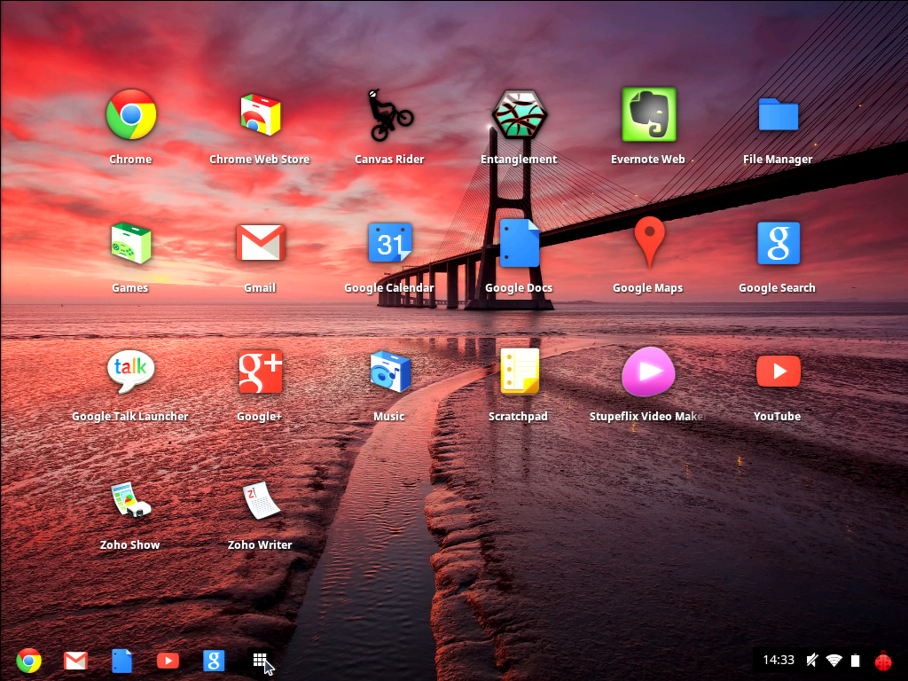
Task: Launch the Scratchpad app
Action: pos(519,372)
